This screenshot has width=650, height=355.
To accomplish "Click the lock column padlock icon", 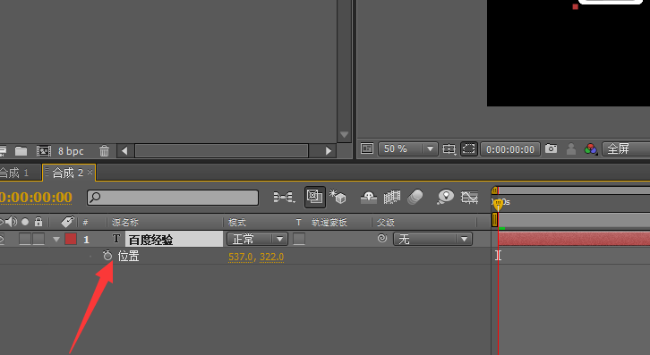I will point(38,222).
